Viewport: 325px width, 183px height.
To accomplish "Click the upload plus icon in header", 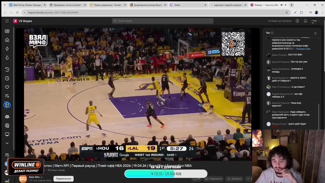I will [297, 21].
